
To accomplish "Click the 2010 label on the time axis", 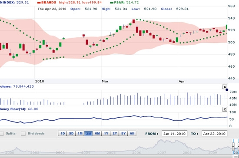I will pos(40,81).
